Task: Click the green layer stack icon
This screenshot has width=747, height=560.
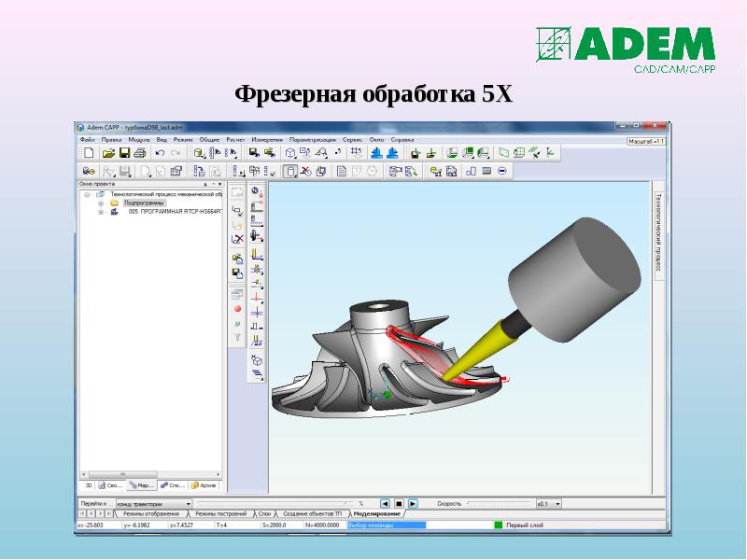Action: [452, 153]
